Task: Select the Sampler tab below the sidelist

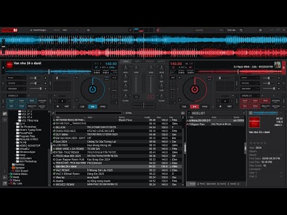Action: tap(211, 184)
